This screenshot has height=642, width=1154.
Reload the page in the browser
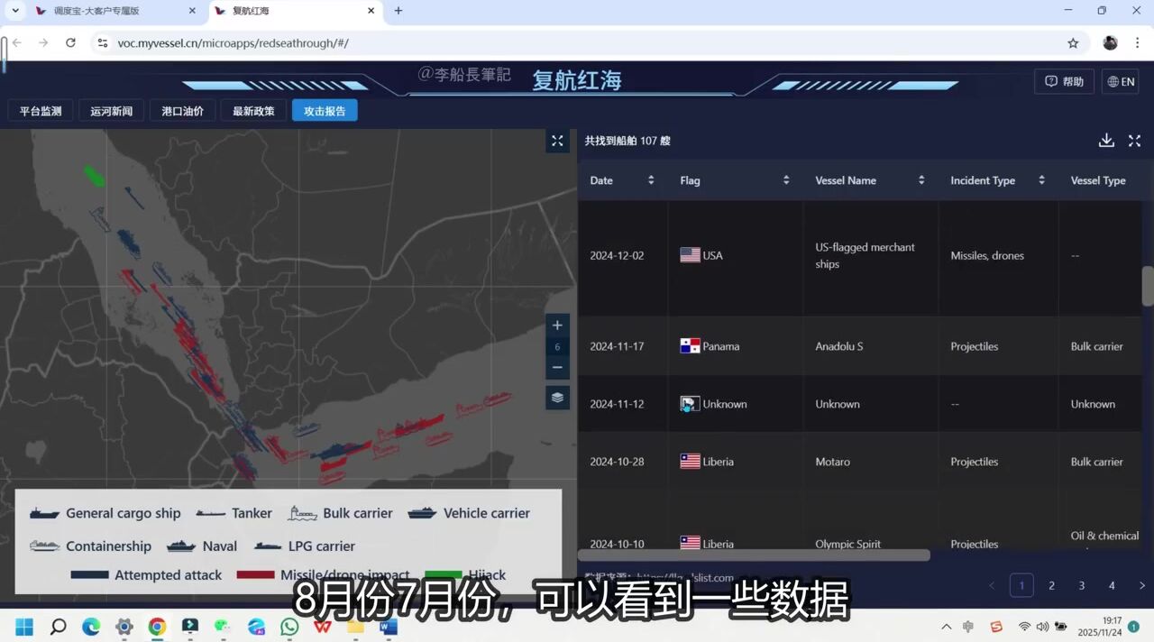click(70, 43)
